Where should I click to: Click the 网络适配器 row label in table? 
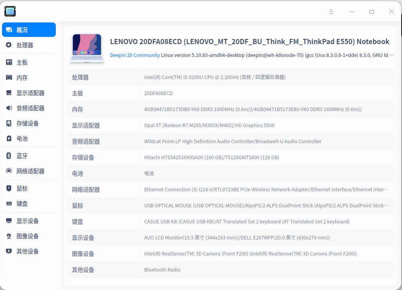(x=86, y=190)
